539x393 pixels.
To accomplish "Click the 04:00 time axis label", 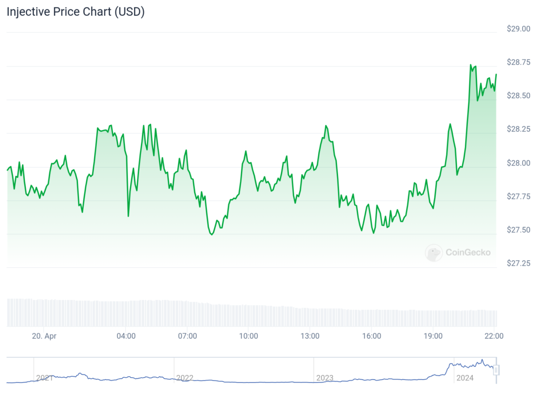I will [126, 336].
